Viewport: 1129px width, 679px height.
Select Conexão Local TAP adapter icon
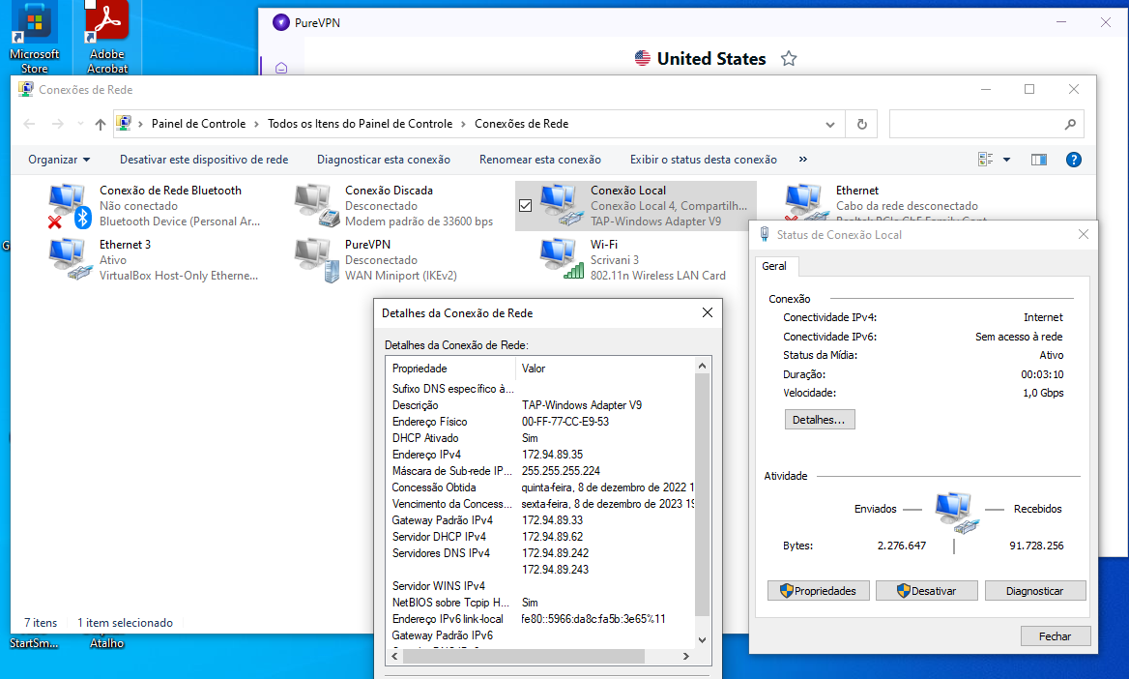(561, 205)
